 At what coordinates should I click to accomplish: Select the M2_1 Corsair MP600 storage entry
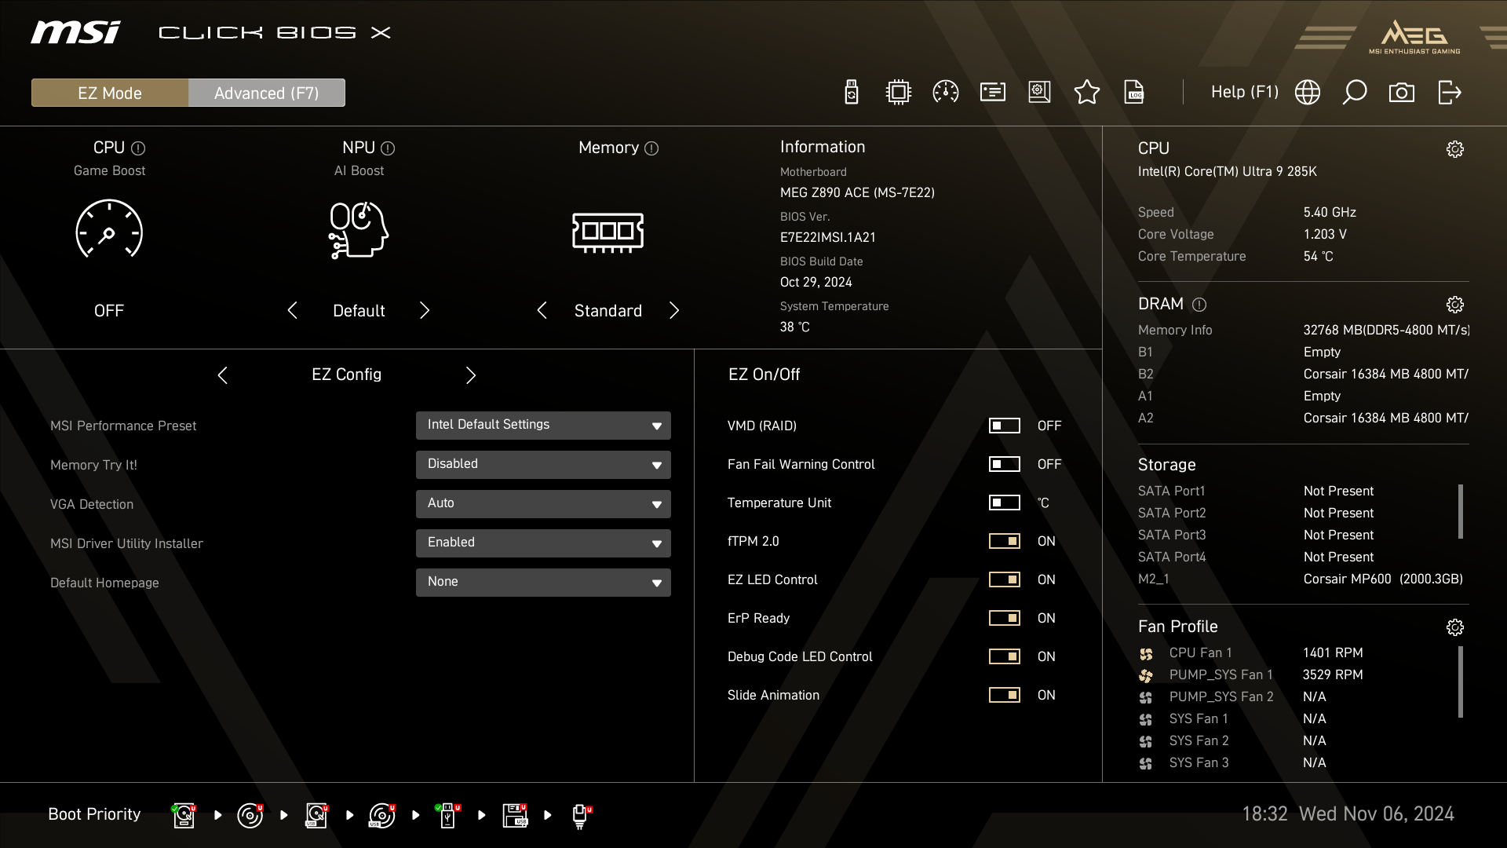(1301, 579)
